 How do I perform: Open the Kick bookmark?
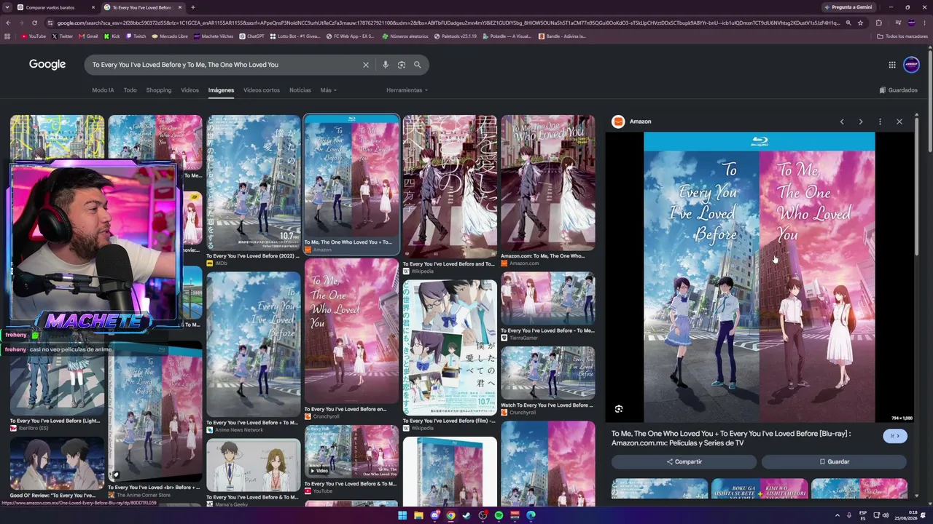pyautogui.click(x=112, y=36)
